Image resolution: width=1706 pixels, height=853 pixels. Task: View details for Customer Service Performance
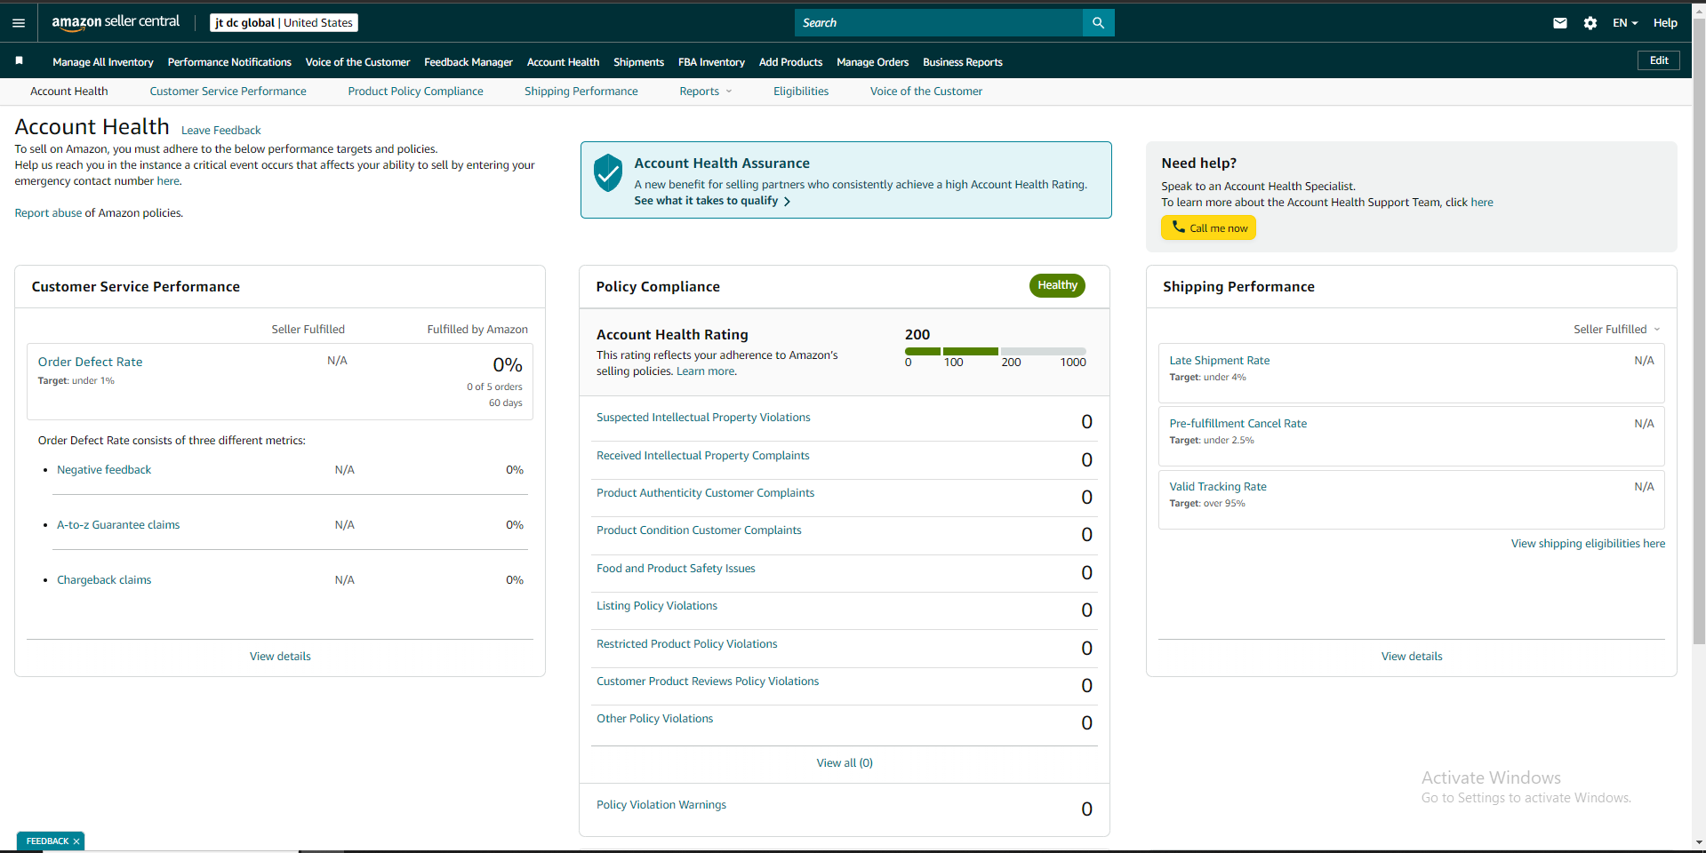(x=280, y=657)
